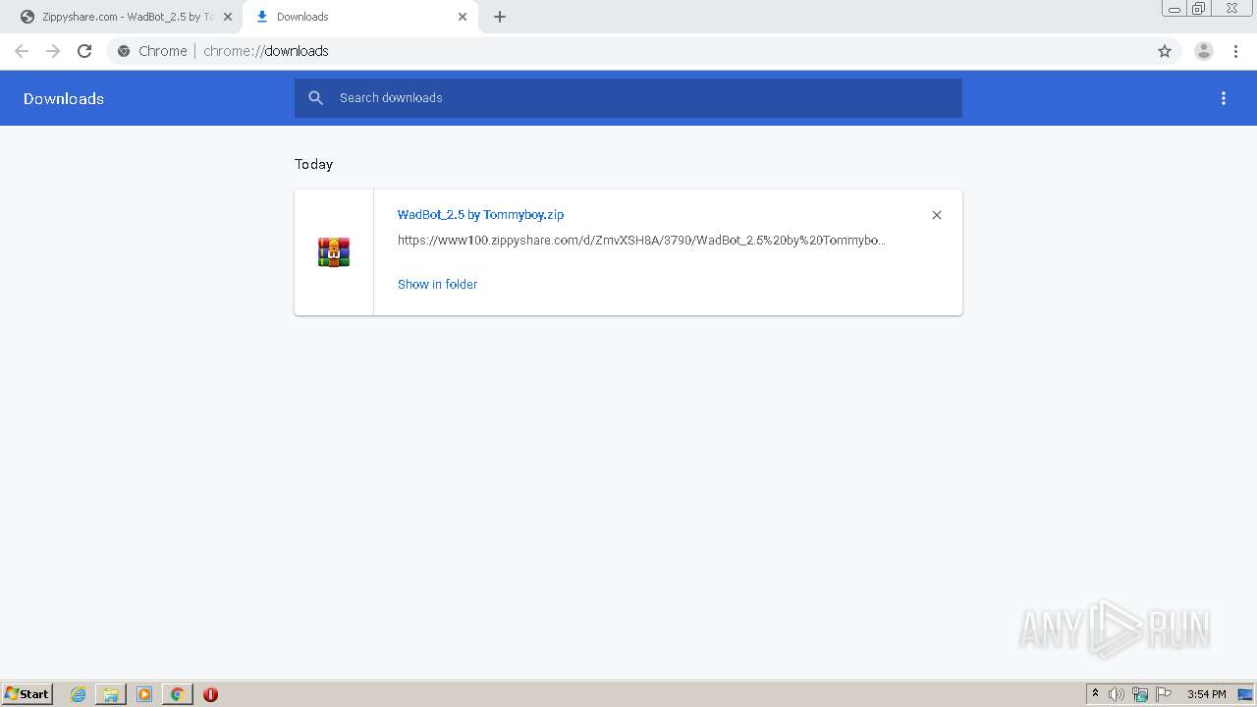1257x707 pixels.
Task: Click the search magnifier icon
Action: coord(315,98)
